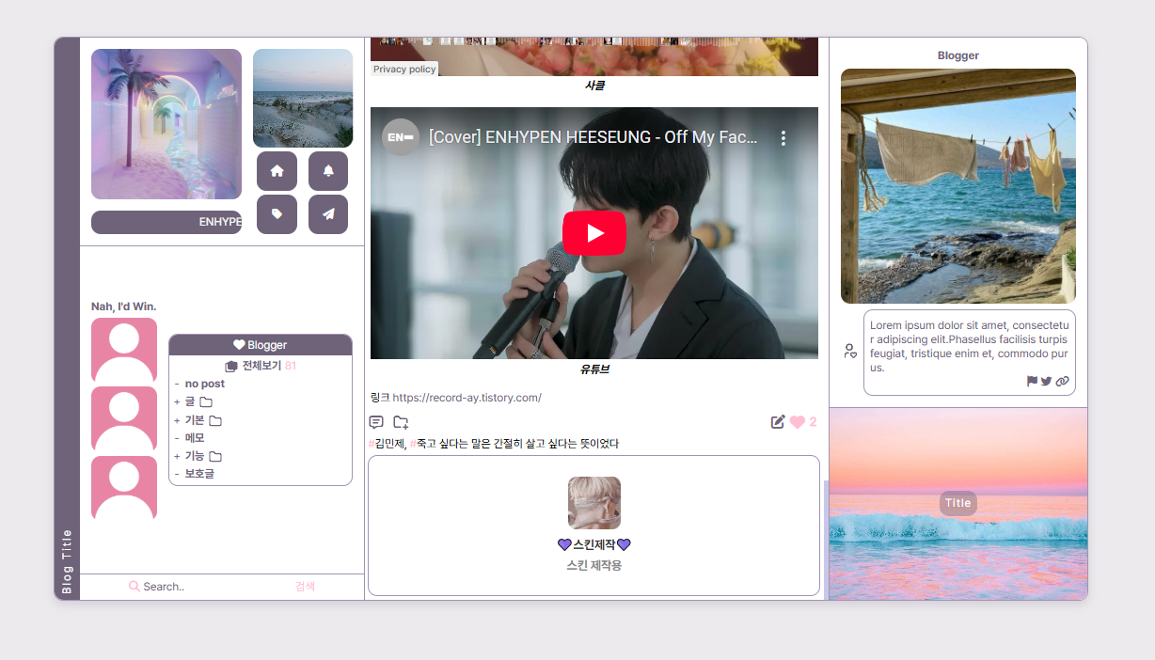Click the Title label on sunset image
Image resolution: width=1155 pixels, height=660 pixels.
click(958, 503)
